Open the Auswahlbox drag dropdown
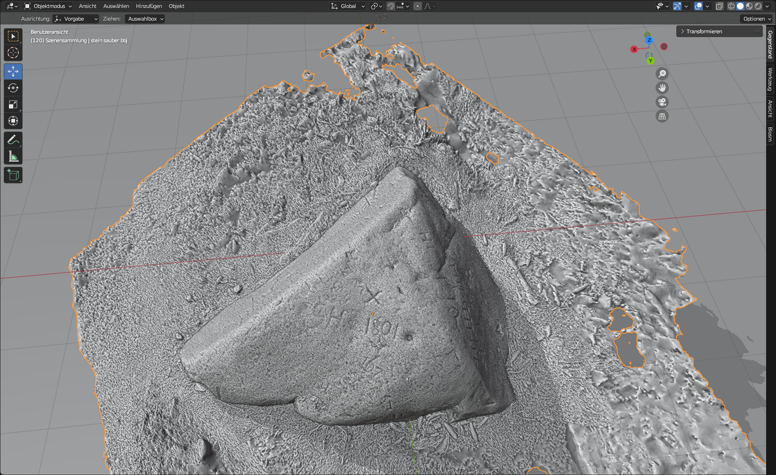 [145, 19]
